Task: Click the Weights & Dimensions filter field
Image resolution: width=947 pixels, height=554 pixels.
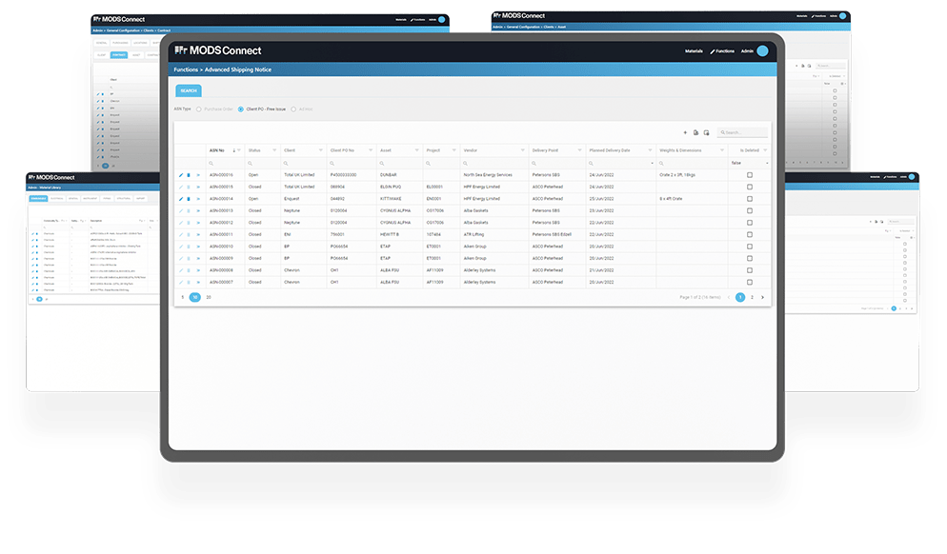Action: click(x=692, y=163)
